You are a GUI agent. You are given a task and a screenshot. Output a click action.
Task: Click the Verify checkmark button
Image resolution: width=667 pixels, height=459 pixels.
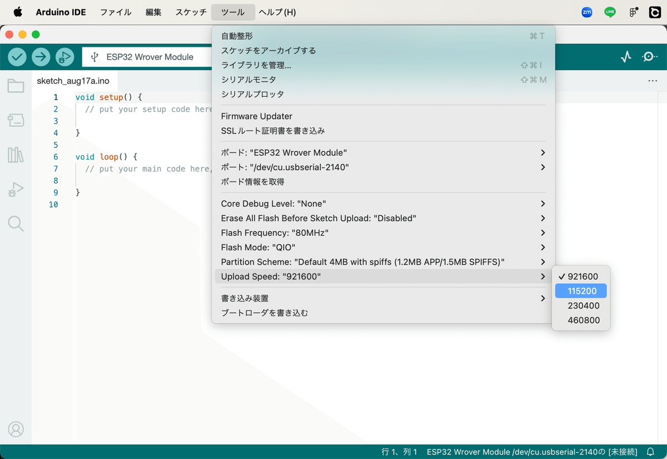tap(17, 57)
